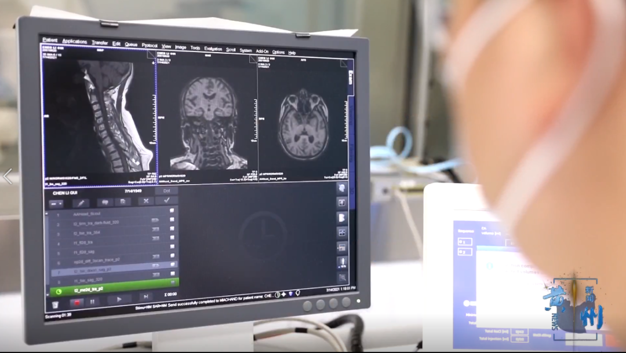Open the Patient menu
626x353 pixels.
coord(50,40)
